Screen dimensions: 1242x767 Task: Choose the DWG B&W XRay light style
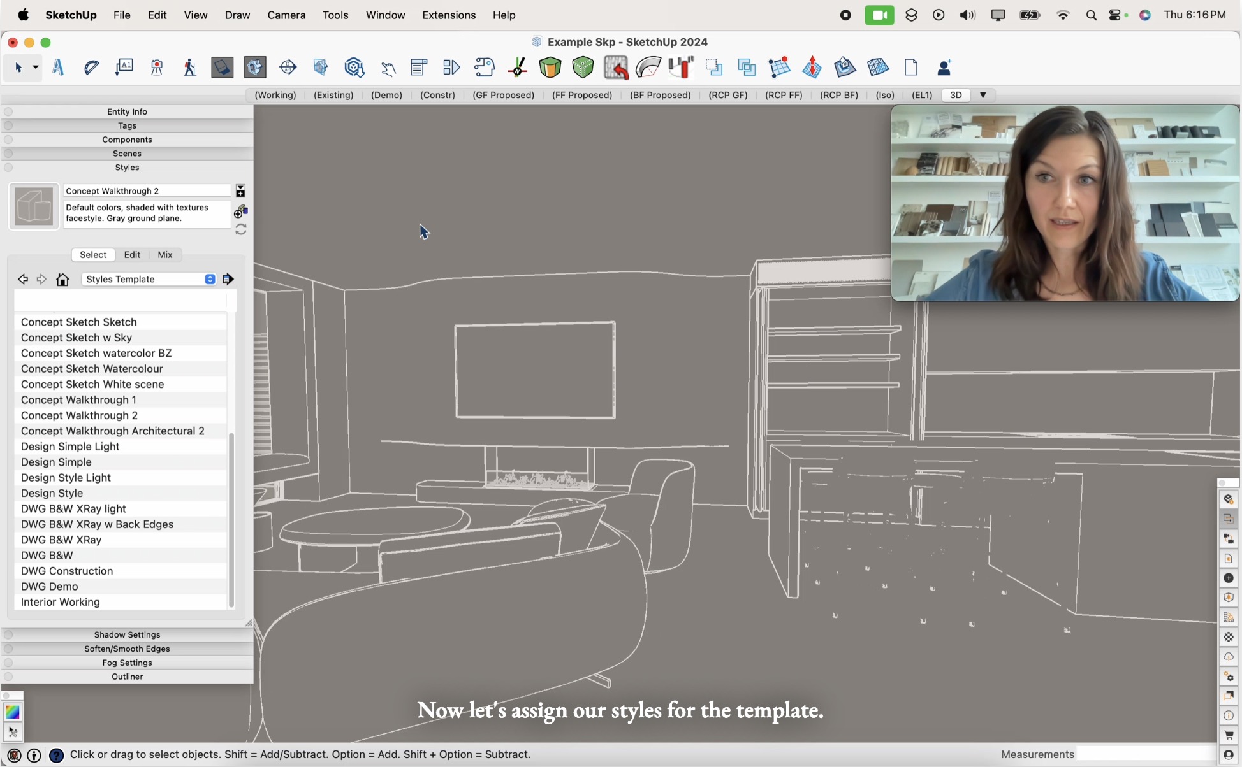tap(74, 509)
